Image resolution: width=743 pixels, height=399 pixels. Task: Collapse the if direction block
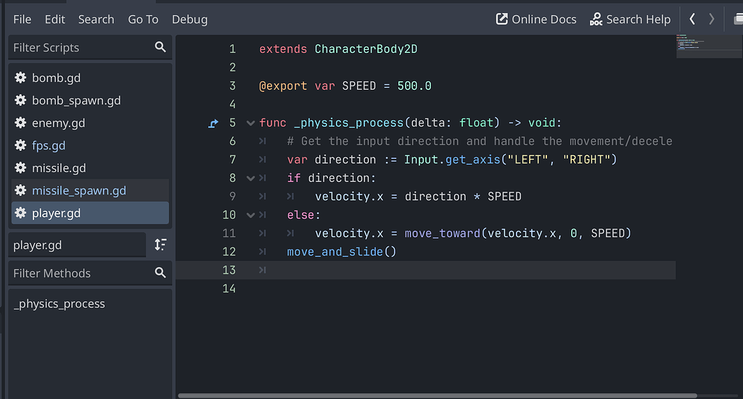coord(250,178)
